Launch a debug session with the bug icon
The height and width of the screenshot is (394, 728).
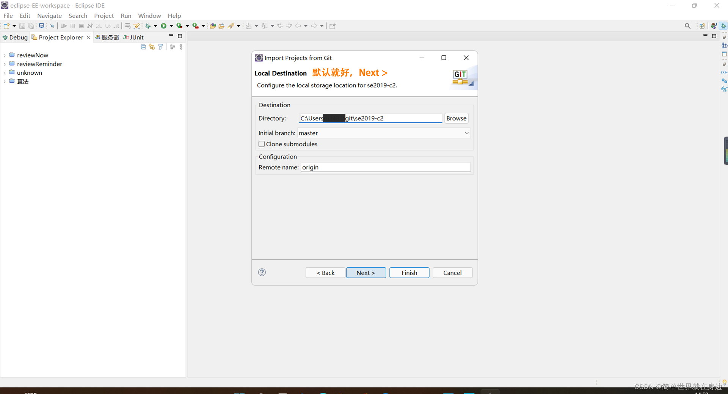click(148, 26)
